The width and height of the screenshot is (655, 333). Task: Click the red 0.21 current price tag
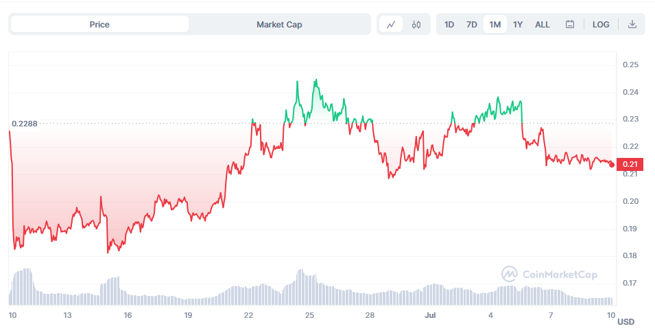pyautogui.click(x=630, y=164)
